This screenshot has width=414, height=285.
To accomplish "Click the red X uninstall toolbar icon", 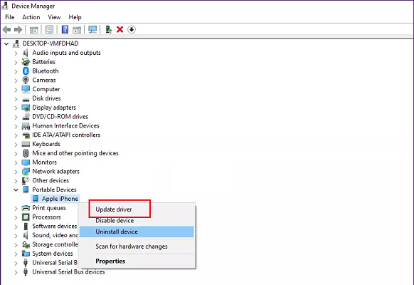I will (120, 29).
